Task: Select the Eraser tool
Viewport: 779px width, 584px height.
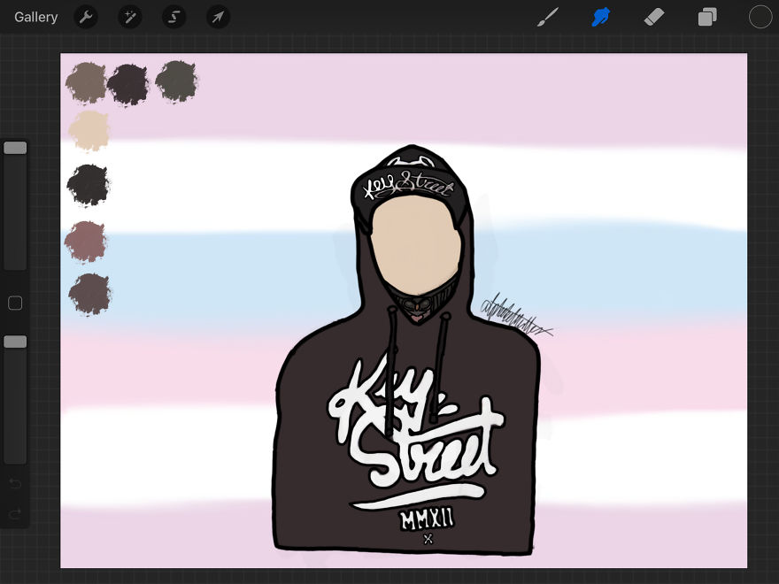Action: (654, 17)
